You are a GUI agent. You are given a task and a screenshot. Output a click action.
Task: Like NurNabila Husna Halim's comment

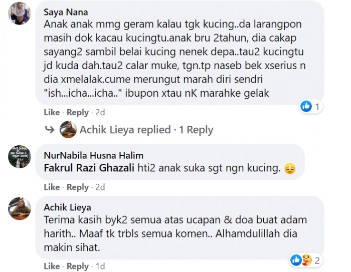click(51, 187)
